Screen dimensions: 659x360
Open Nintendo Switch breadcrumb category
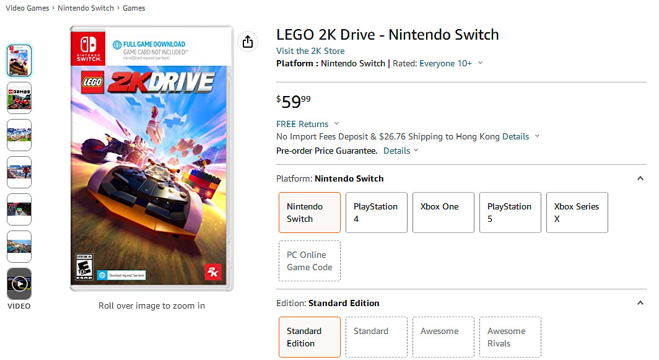tap(85, 8)
